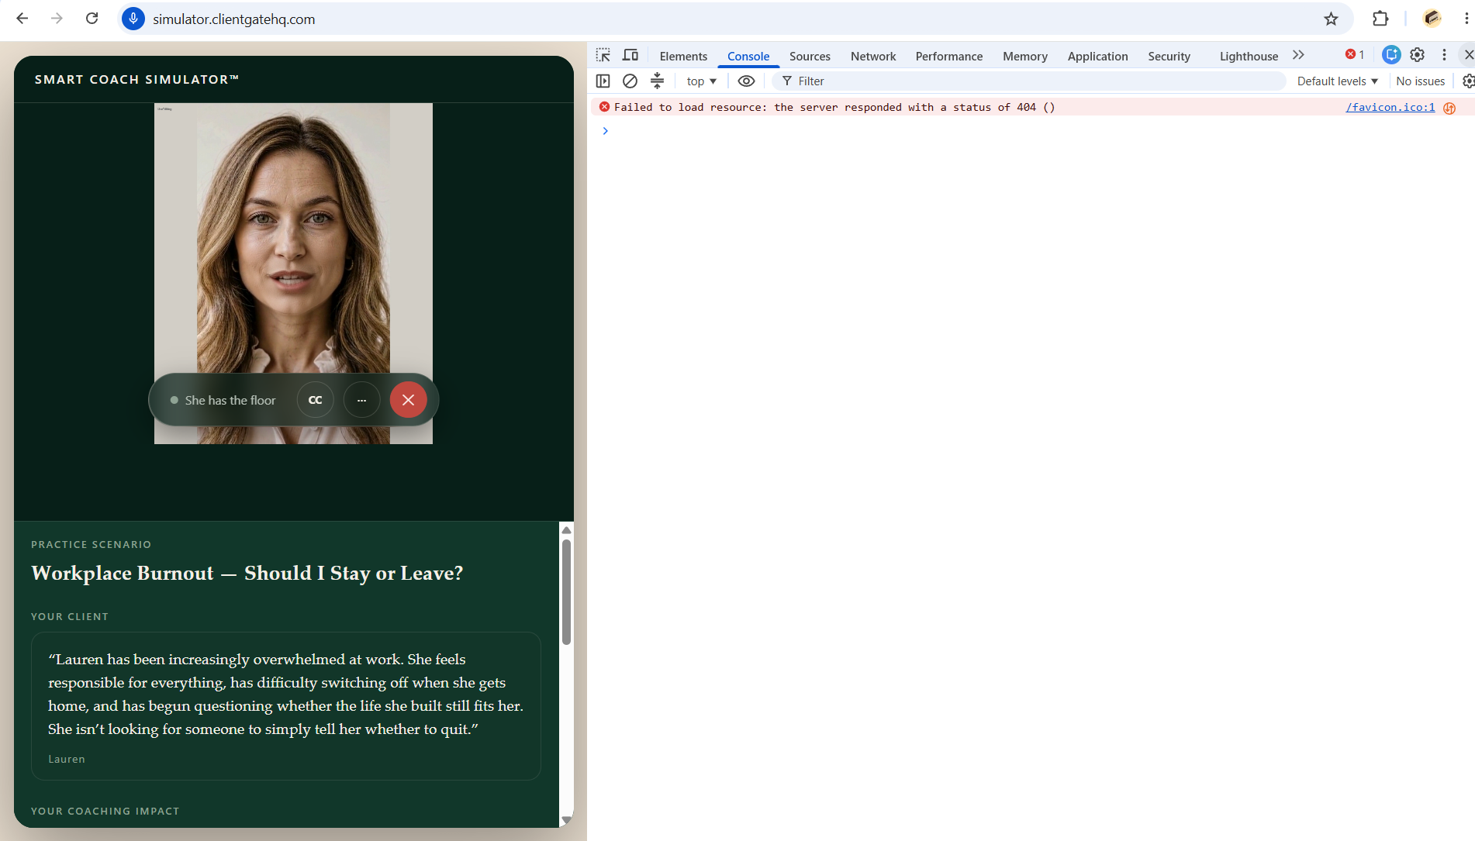Toggle the device toolbar in DevTools
This screenshot has width=1475, height=841.
coord(630,55)
